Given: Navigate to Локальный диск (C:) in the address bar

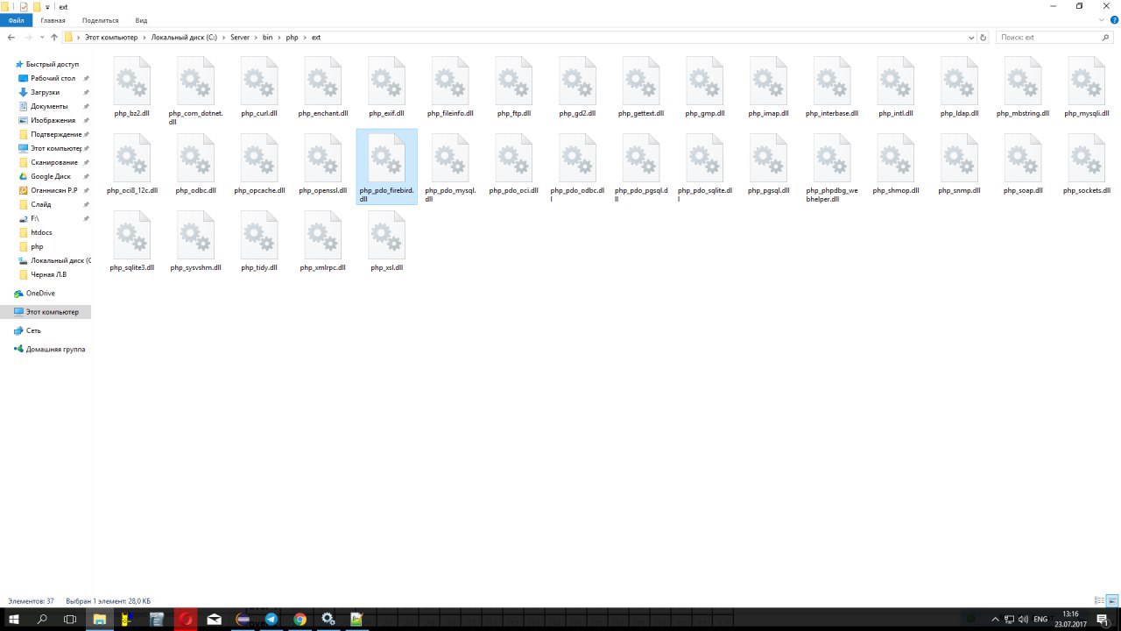Looking at the screenshot, I should [x=184, y=38].
